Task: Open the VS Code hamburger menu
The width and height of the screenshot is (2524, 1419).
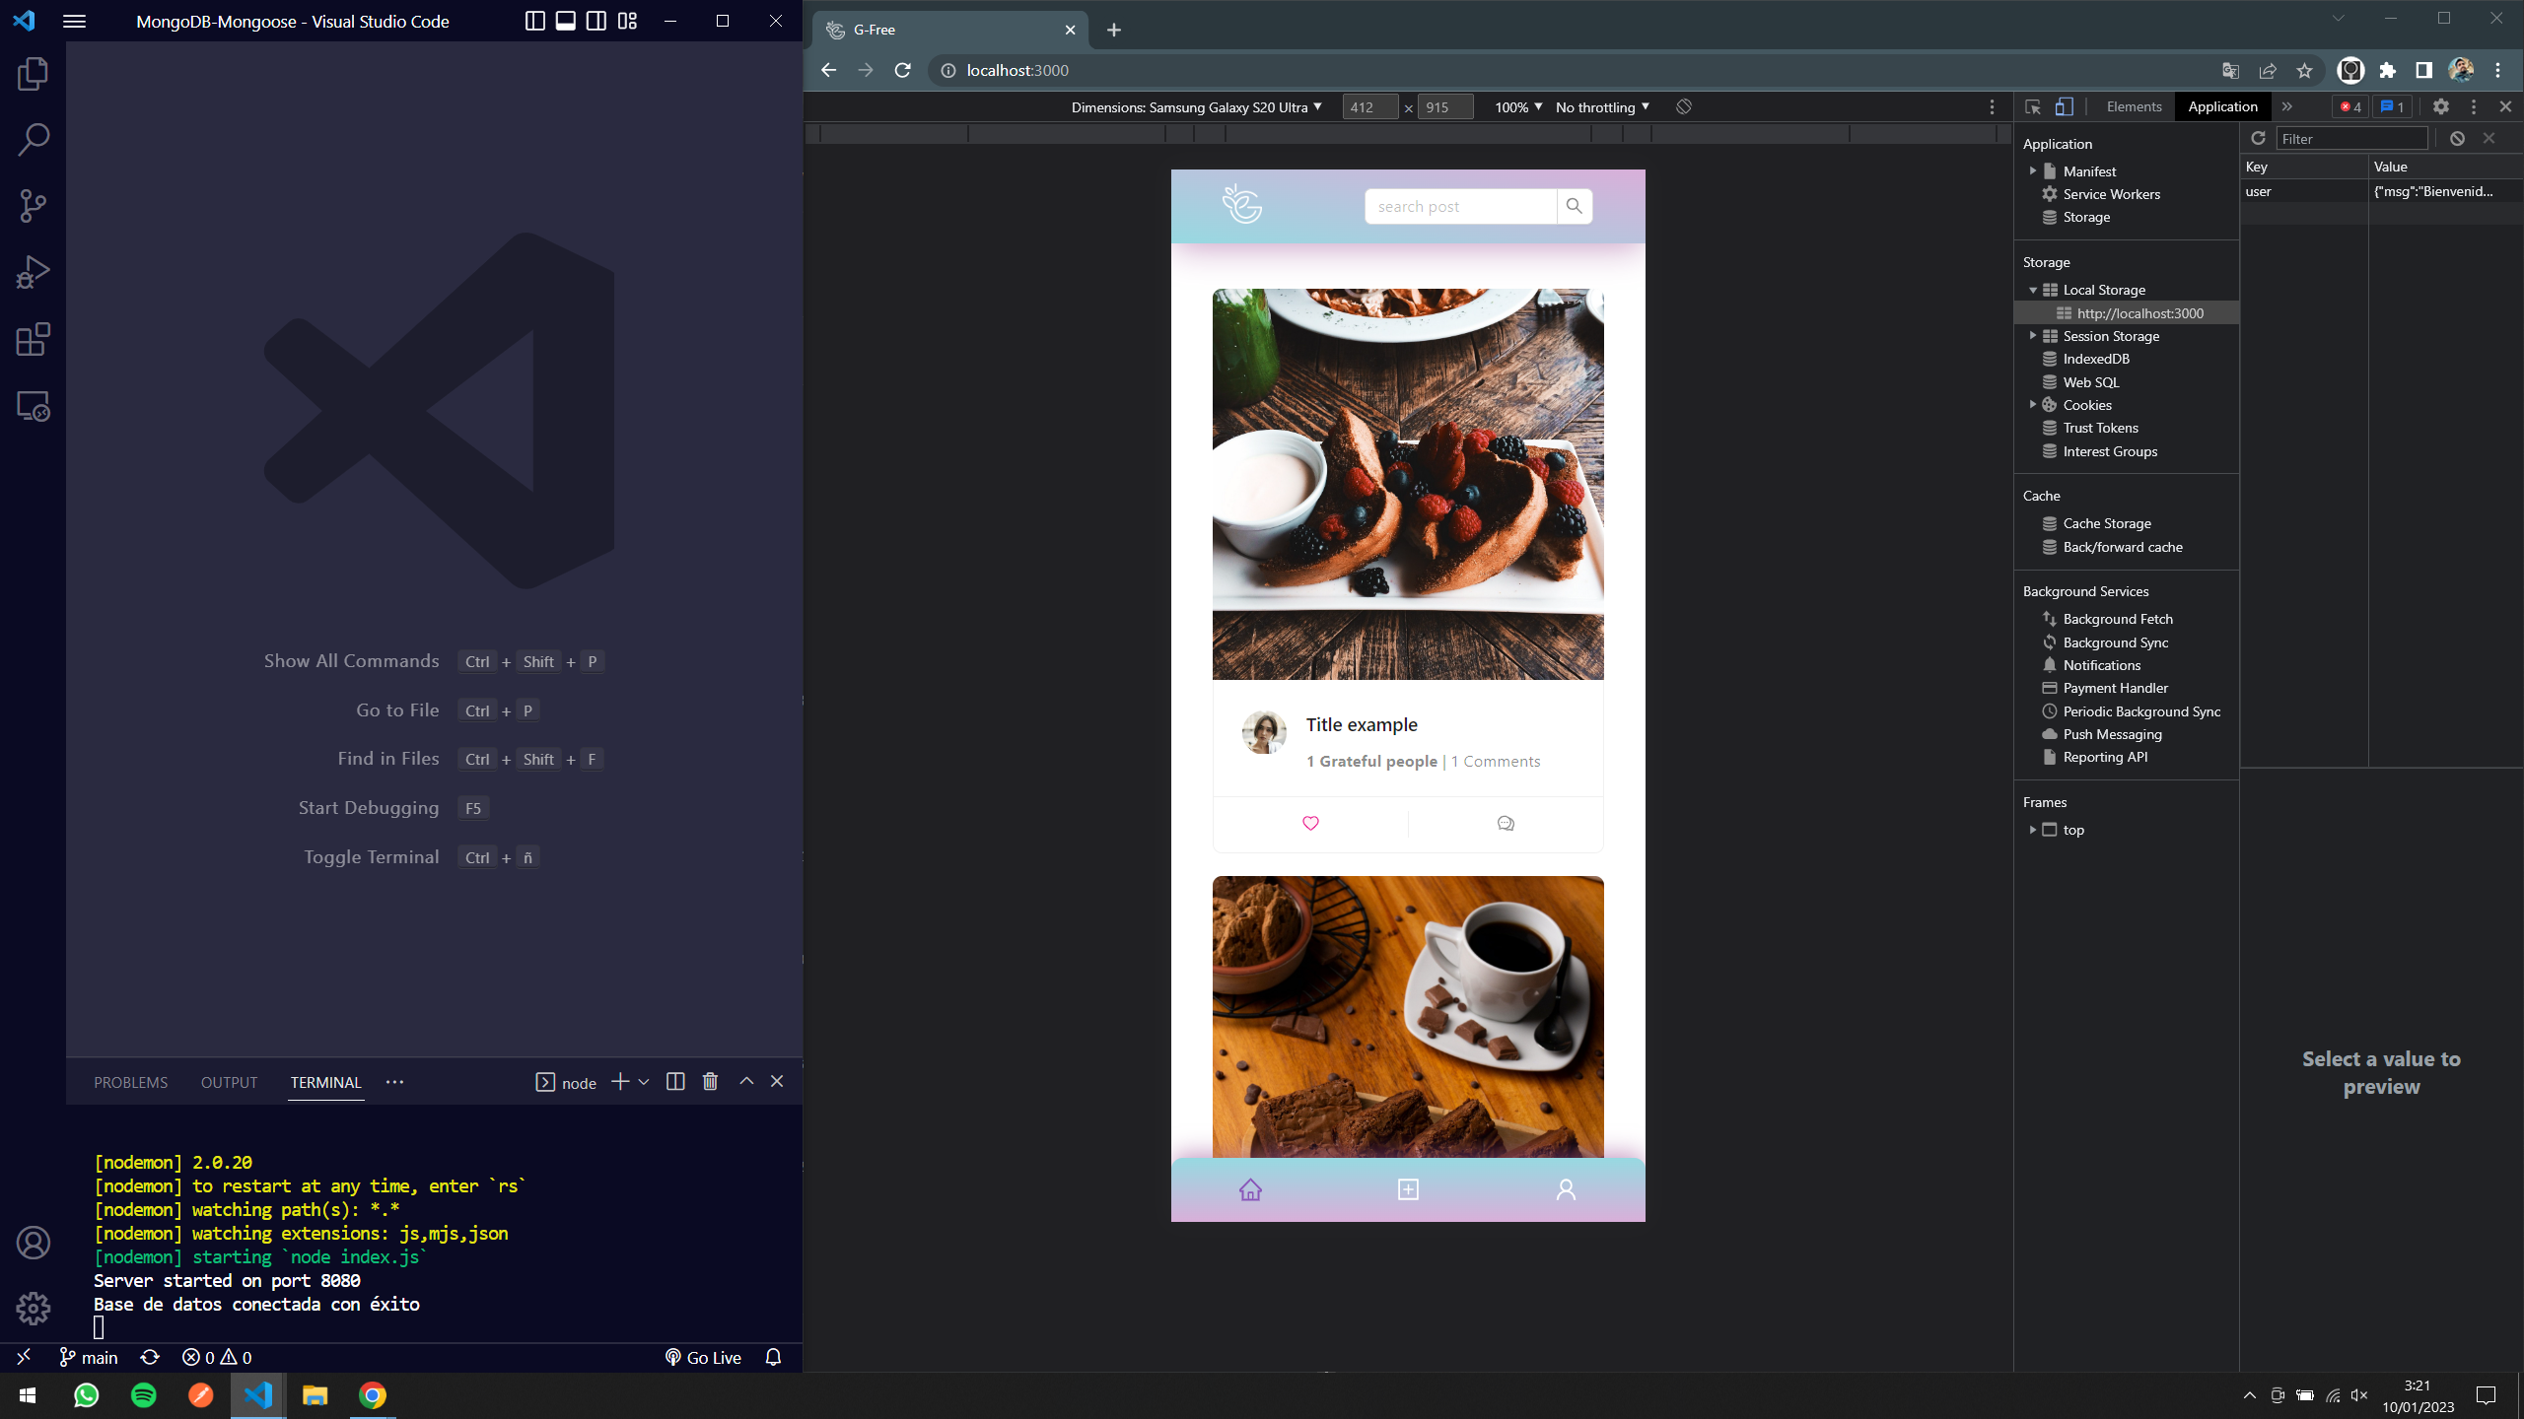Action: click(75, 21)
